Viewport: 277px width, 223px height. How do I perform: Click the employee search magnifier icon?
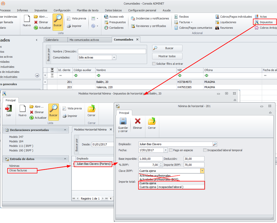pyautogui.click(x=215, y=144)
